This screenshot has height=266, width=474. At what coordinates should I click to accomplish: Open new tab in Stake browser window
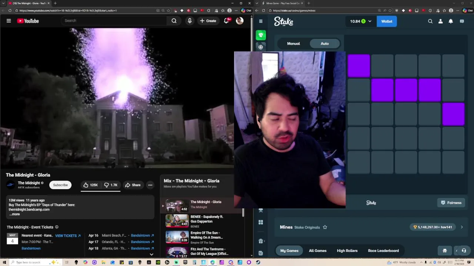tap(308, 3)
